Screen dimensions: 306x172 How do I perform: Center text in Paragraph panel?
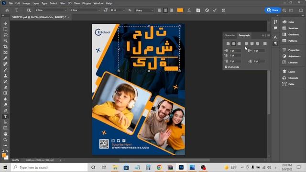click(x=234, y=43)
